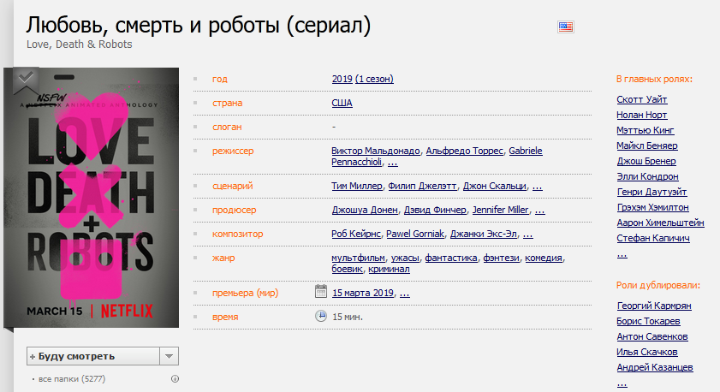
Task: Click the clock icon beside runtime
Action: point(321,316)
